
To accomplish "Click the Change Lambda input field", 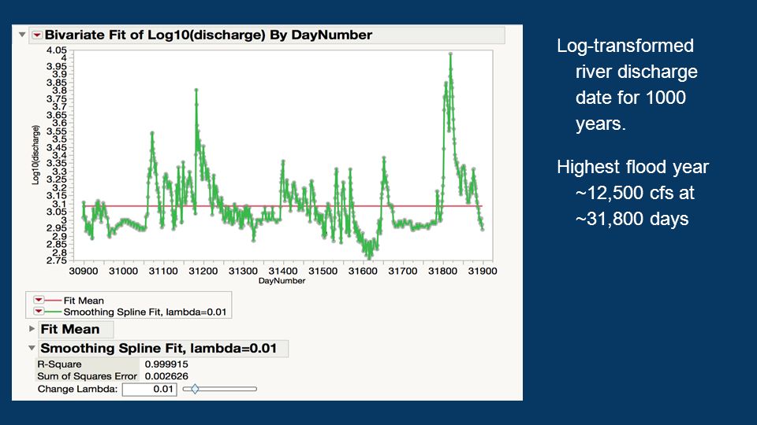I will coord(150,389).
